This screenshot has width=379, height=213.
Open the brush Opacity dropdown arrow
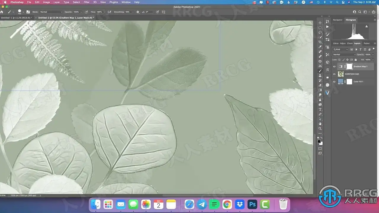(x=81, y=12)
